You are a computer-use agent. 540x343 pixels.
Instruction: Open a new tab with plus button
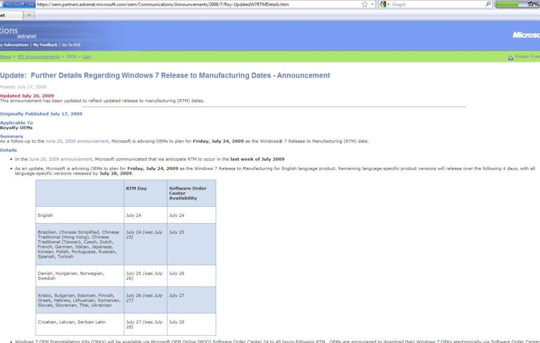pyautogui.click(x=29, y=15)
